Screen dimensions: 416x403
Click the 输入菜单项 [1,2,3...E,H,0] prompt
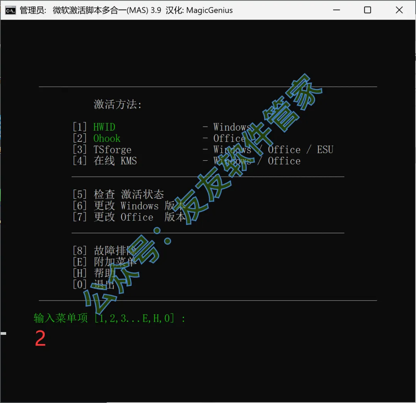coord(109,318)
